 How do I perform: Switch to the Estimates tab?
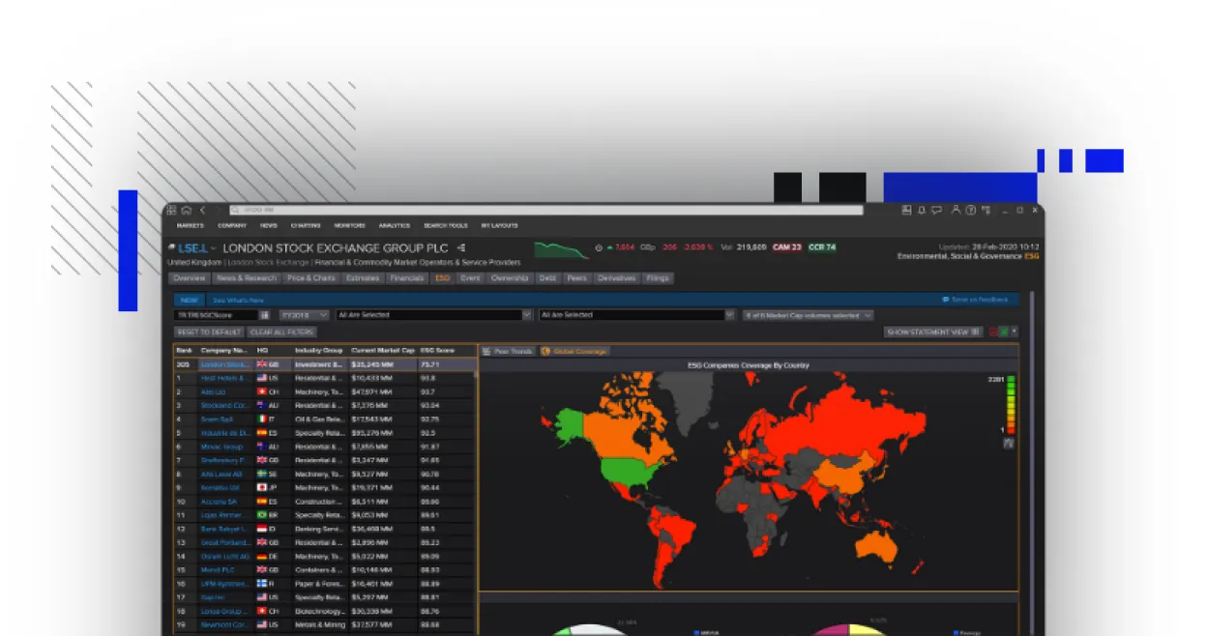click(363, 278)
